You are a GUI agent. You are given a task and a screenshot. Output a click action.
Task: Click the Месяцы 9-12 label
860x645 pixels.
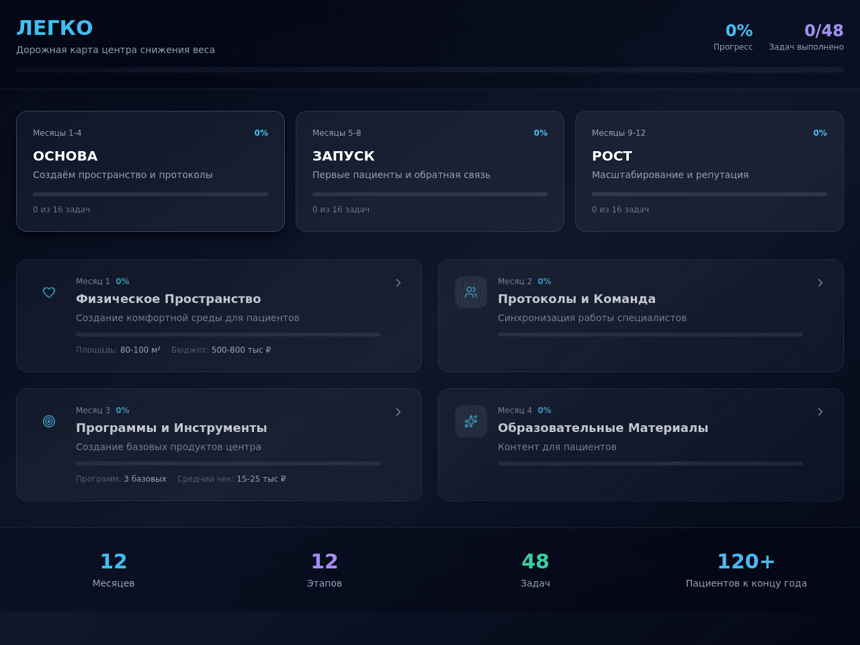tap(619, 133)
